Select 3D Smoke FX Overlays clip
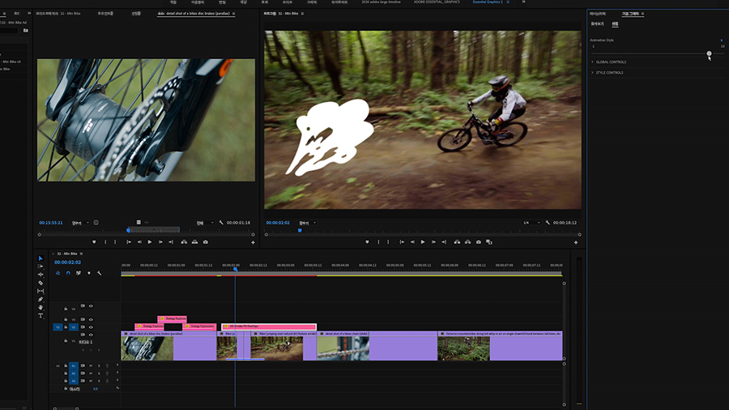The height and width of the screenshot is (410, 729). tap(269, 327)
